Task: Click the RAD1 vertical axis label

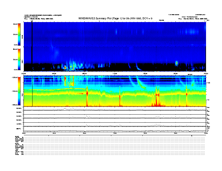Action: [x=22, y=61]
